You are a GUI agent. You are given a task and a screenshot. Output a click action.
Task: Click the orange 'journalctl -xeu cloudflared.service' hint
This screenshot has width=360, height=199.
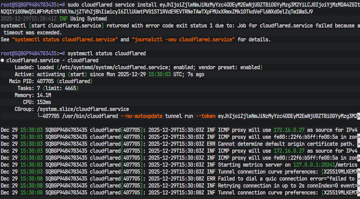tap(183, 39)
